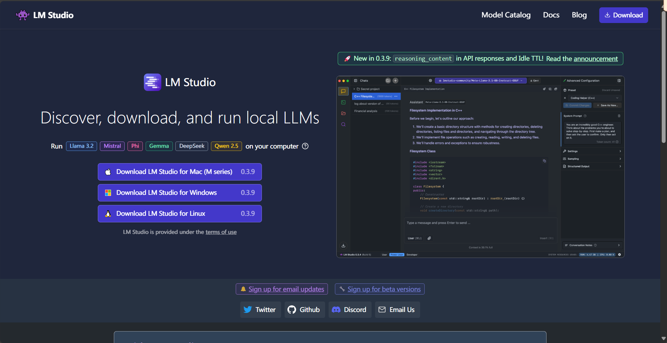Open the Blog page
Viewport: 667px width, 343px height.
[579, 15]
